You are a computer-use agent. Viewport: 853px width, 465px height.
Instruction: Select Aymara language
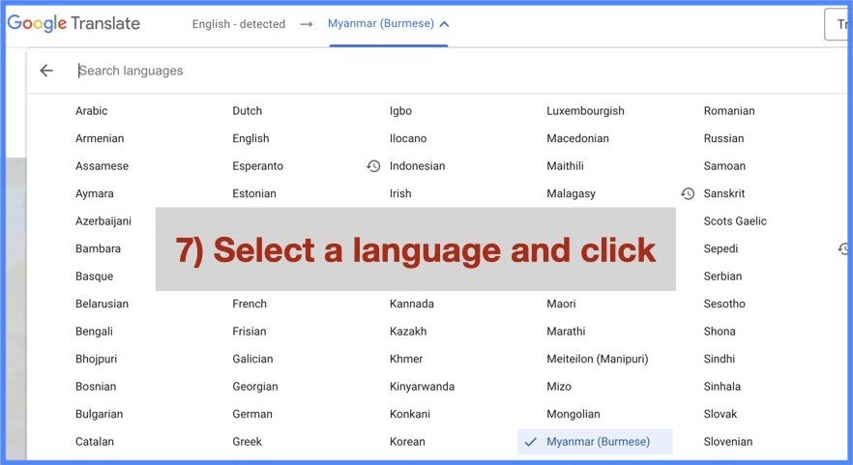tap(94, 193)
